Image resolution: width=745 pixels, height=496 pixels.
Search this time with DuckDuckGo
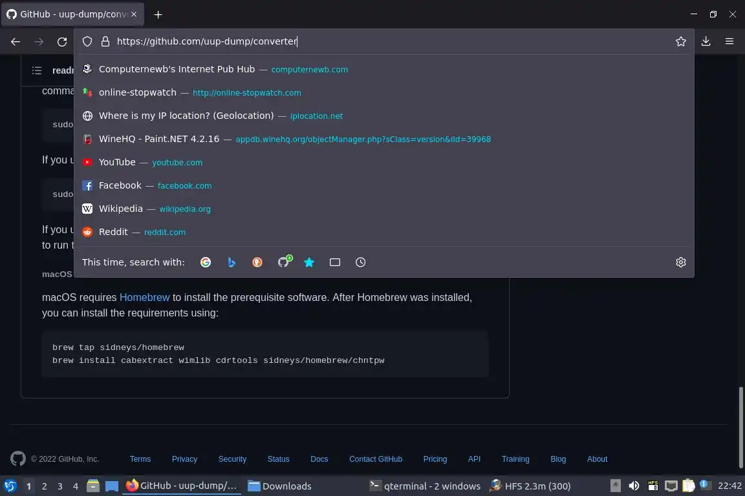pos(257,262)
